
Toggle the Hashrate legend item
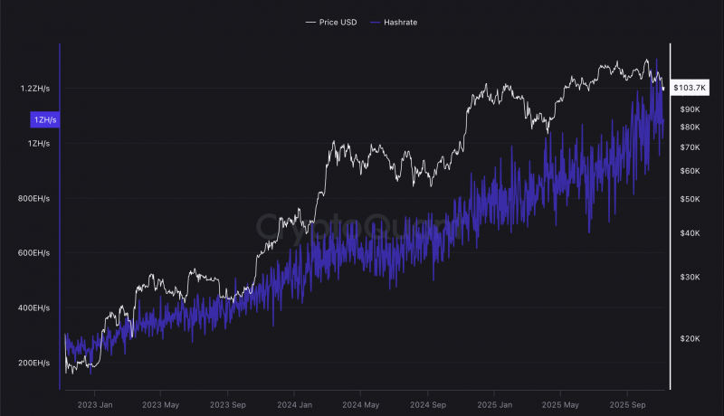point(394,22)
